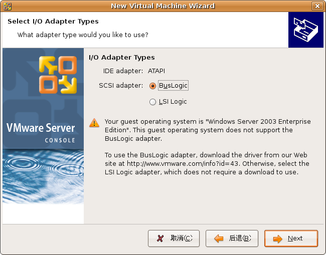The width and height of the screenshot is (326, 255).
Task: Click the left arrow icon on back button
Action: [x=219, y=238]
